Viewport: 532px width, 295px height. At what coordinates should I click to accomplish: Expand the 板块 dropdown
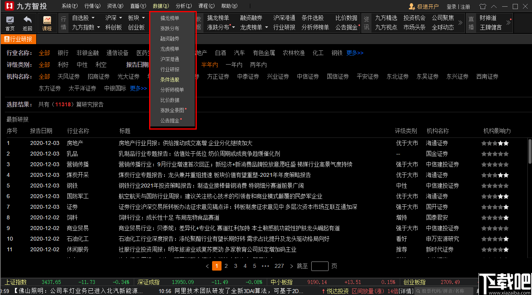136,18
